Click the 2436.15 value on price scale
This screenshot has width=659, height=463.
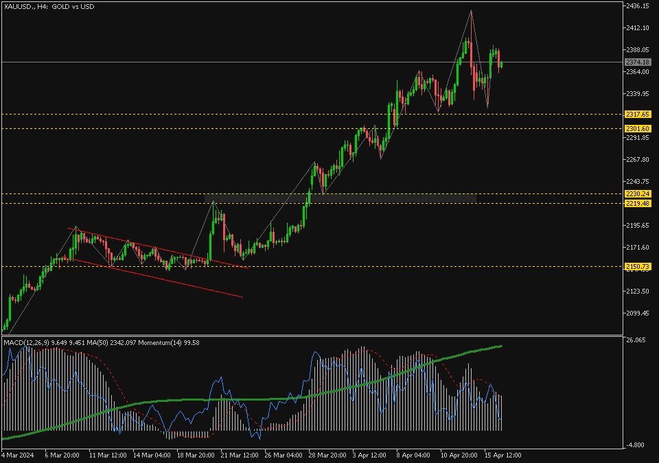pyautogui.click(x=637, y=6)
